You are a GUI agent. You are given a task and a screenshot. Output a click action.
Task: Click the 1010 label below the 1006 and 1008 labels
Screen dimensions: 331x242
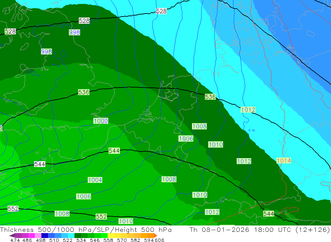click(x=215, y=145)
